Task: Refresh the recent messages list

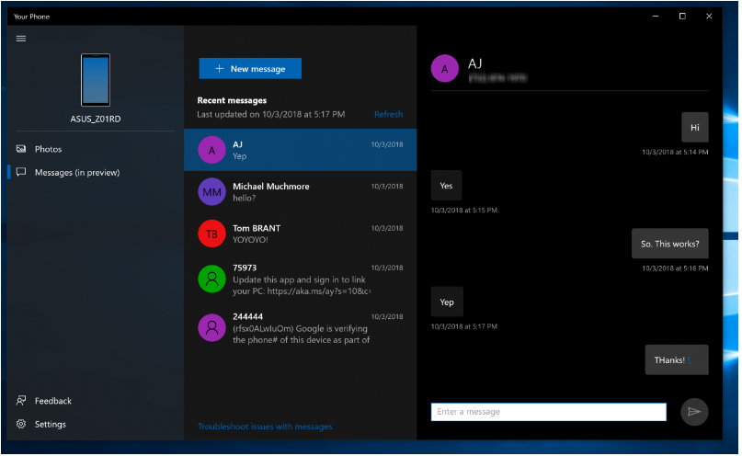Action: pos(389,115)
